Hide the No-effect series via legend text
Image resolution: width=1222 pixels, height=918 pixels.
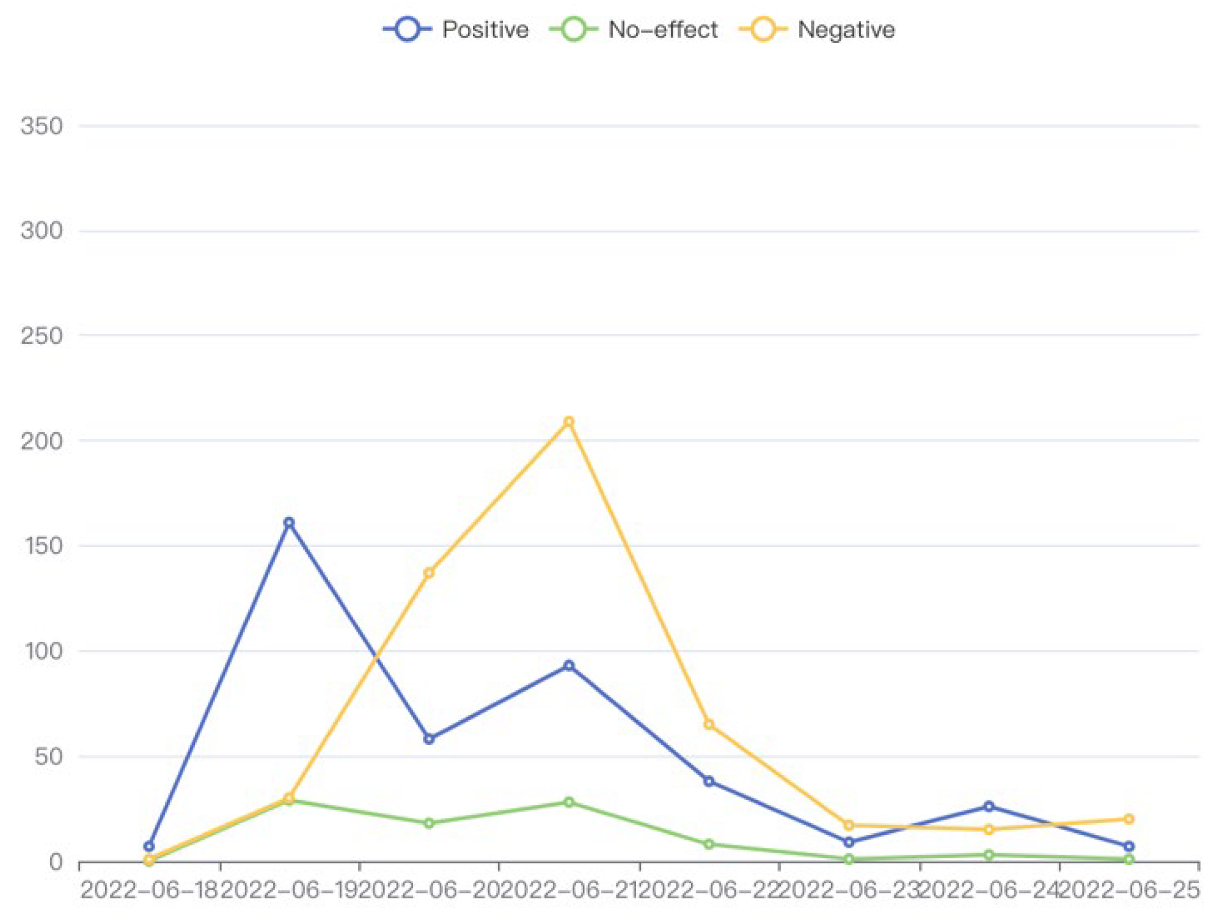(x=663, y=29)
